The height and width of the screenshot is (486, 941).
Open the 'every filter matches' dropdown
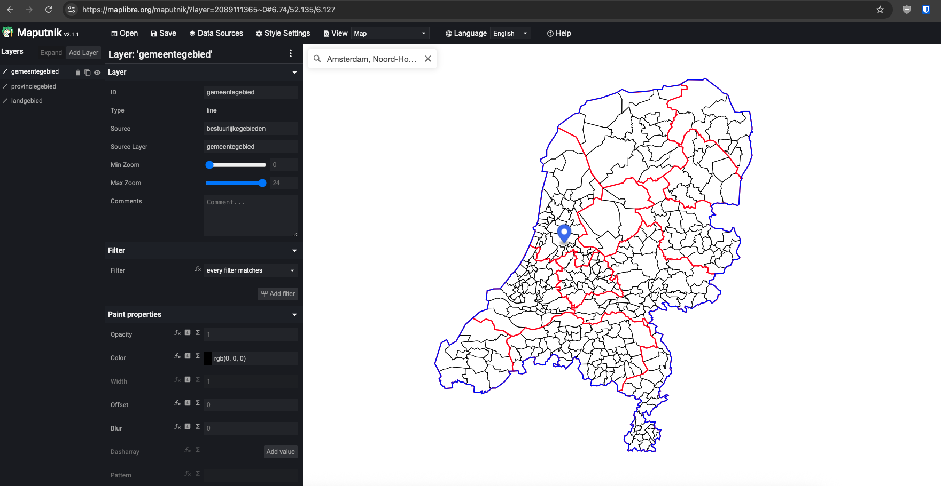tap(251, 270)
